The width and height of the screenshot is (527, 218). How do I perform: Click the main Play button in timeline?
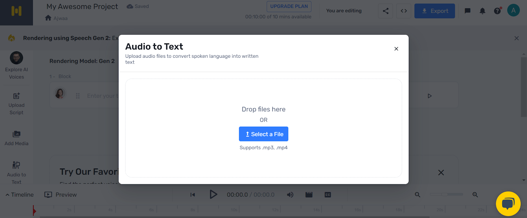[x=213, y=194]
